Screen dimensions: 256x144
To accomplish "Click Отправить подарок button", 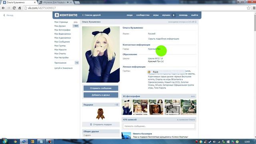I will 101,124.
